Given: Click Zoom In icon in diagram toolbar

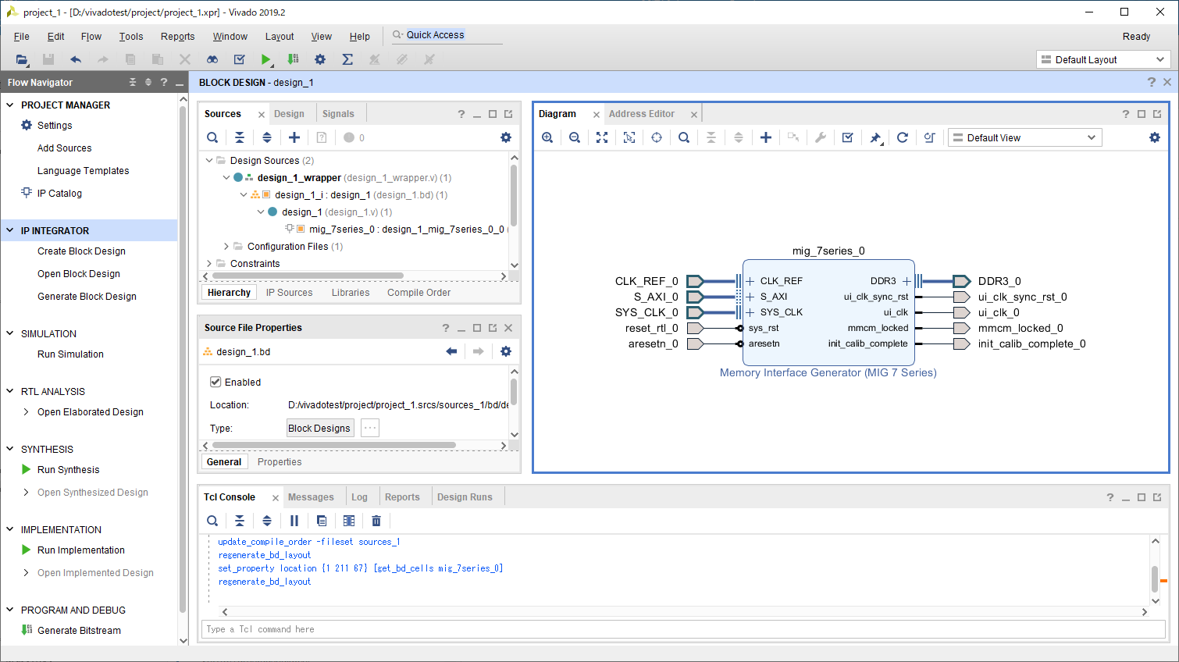Looking at the screenshot, I should [547, 137].
